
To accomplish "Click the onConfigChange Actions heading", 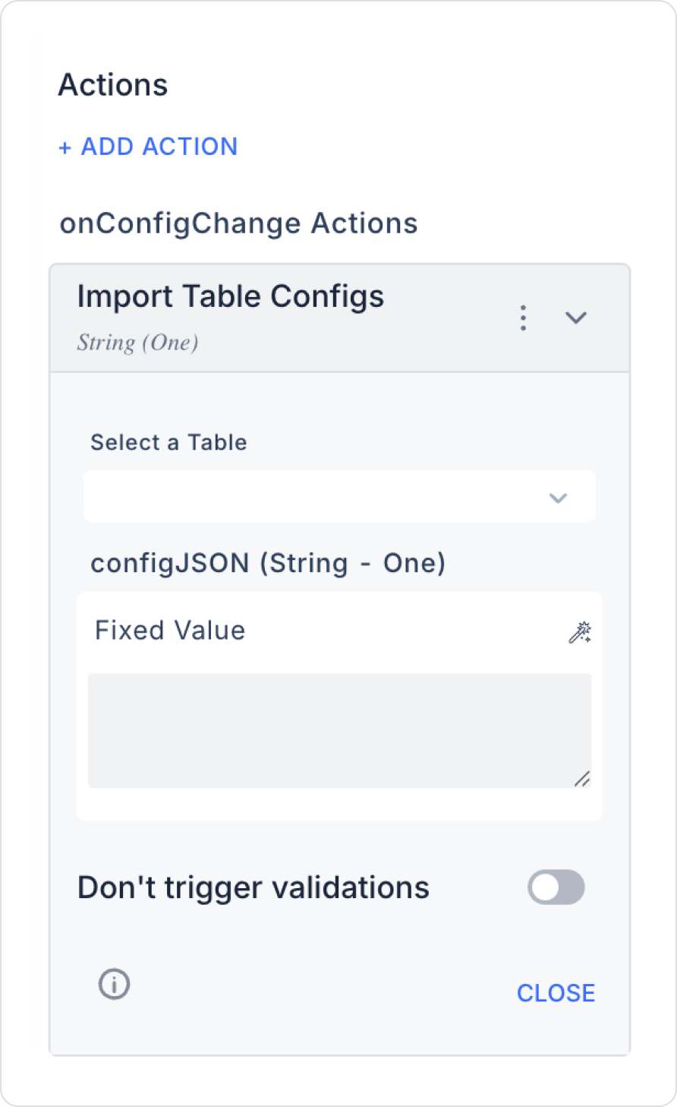I will 238,223.
